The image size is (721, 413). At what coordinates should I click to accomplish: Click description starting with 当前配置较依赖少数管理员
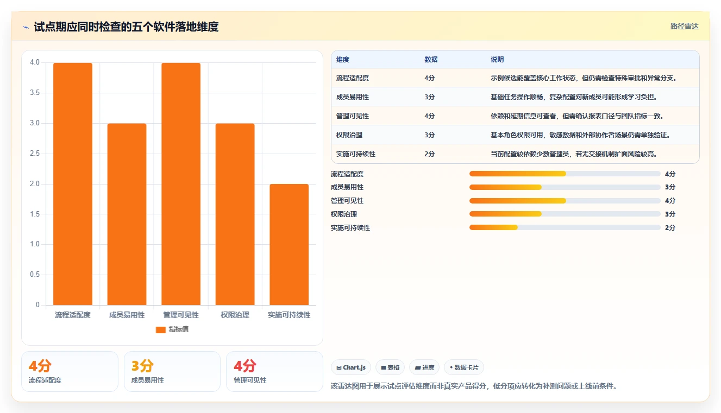574,154
